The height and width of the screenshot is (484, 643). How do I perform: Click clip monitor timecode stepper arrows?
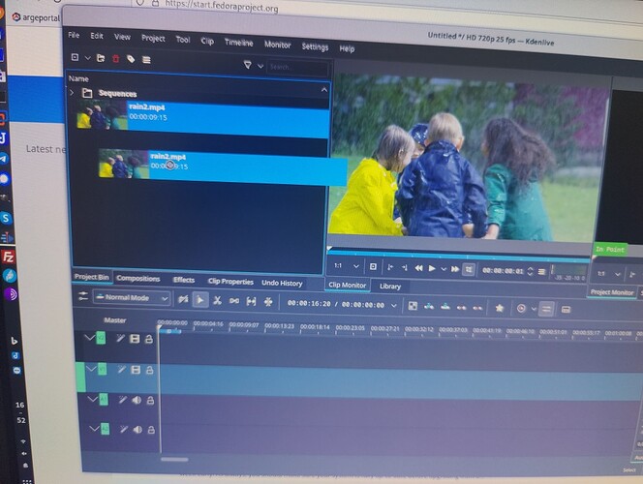531,271
